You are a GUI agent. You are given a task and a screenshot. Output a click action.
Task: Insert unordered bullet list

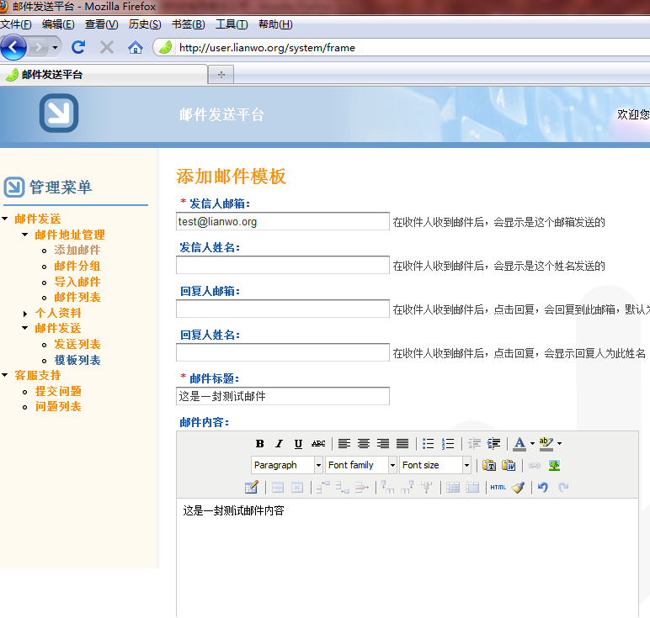(x=429, y=444)
